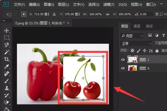Open tool preset picker arrow
Viewport: 167px width, 111px height.
point(15,14)
